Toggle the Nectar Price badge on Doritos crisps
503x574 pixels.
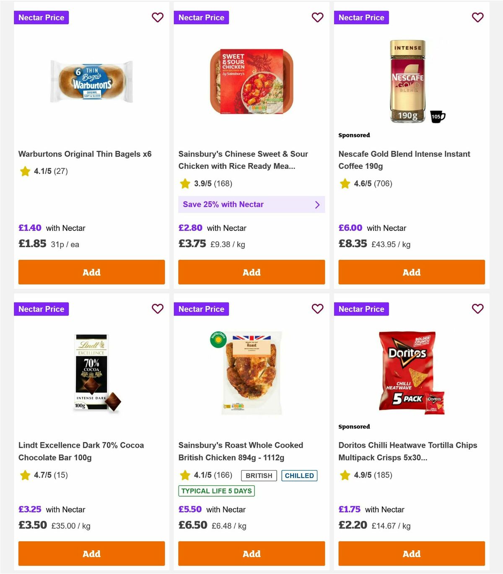click(x=361, y=309)
